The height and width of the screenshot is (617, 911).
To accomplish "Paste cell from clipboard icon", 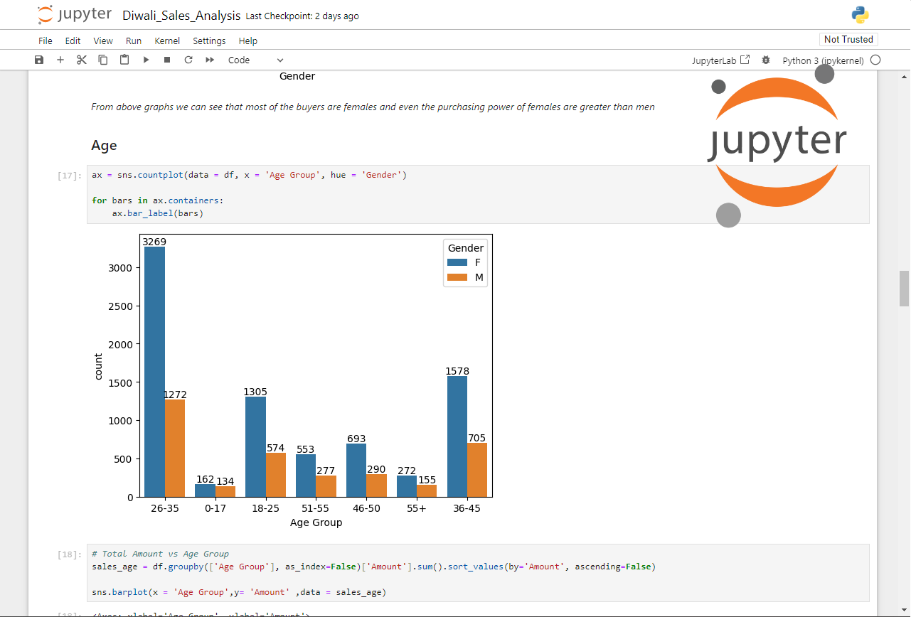I will pos(124,60).
